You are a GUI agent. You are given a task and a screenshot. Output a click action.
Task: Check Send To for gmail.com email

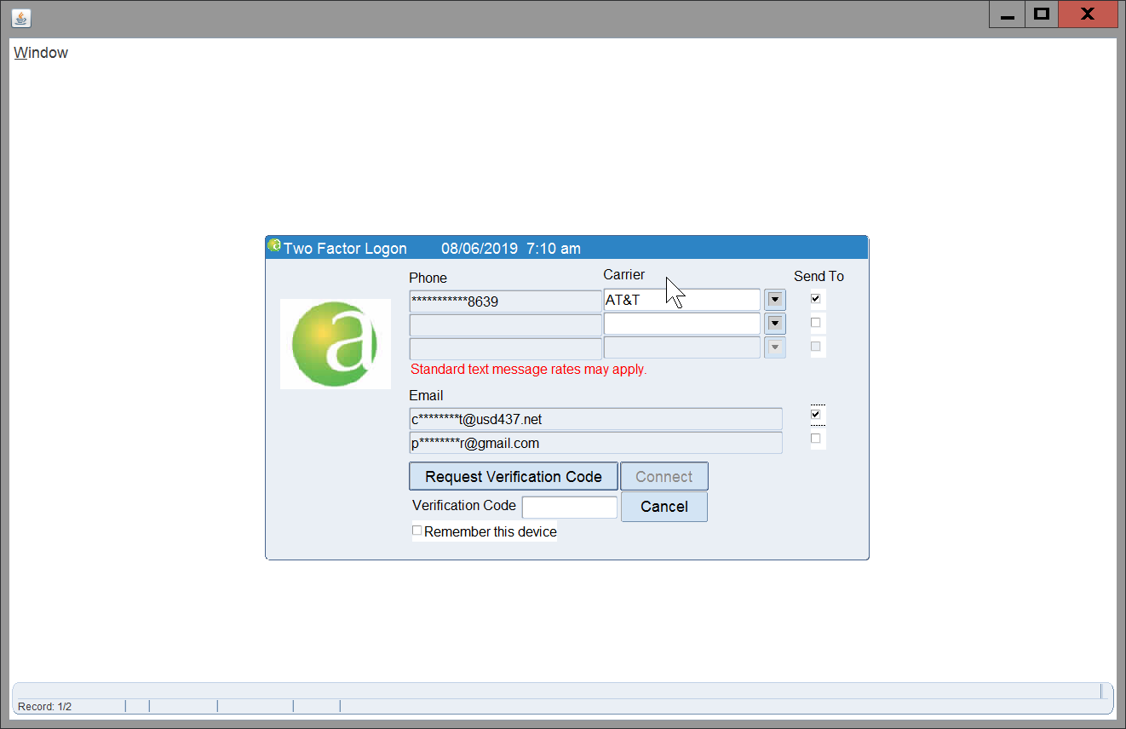click(x=816, y=439)
